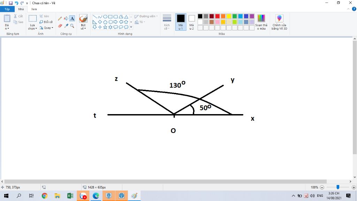Open Excel from the taskbar

click(x=70, y=195)
